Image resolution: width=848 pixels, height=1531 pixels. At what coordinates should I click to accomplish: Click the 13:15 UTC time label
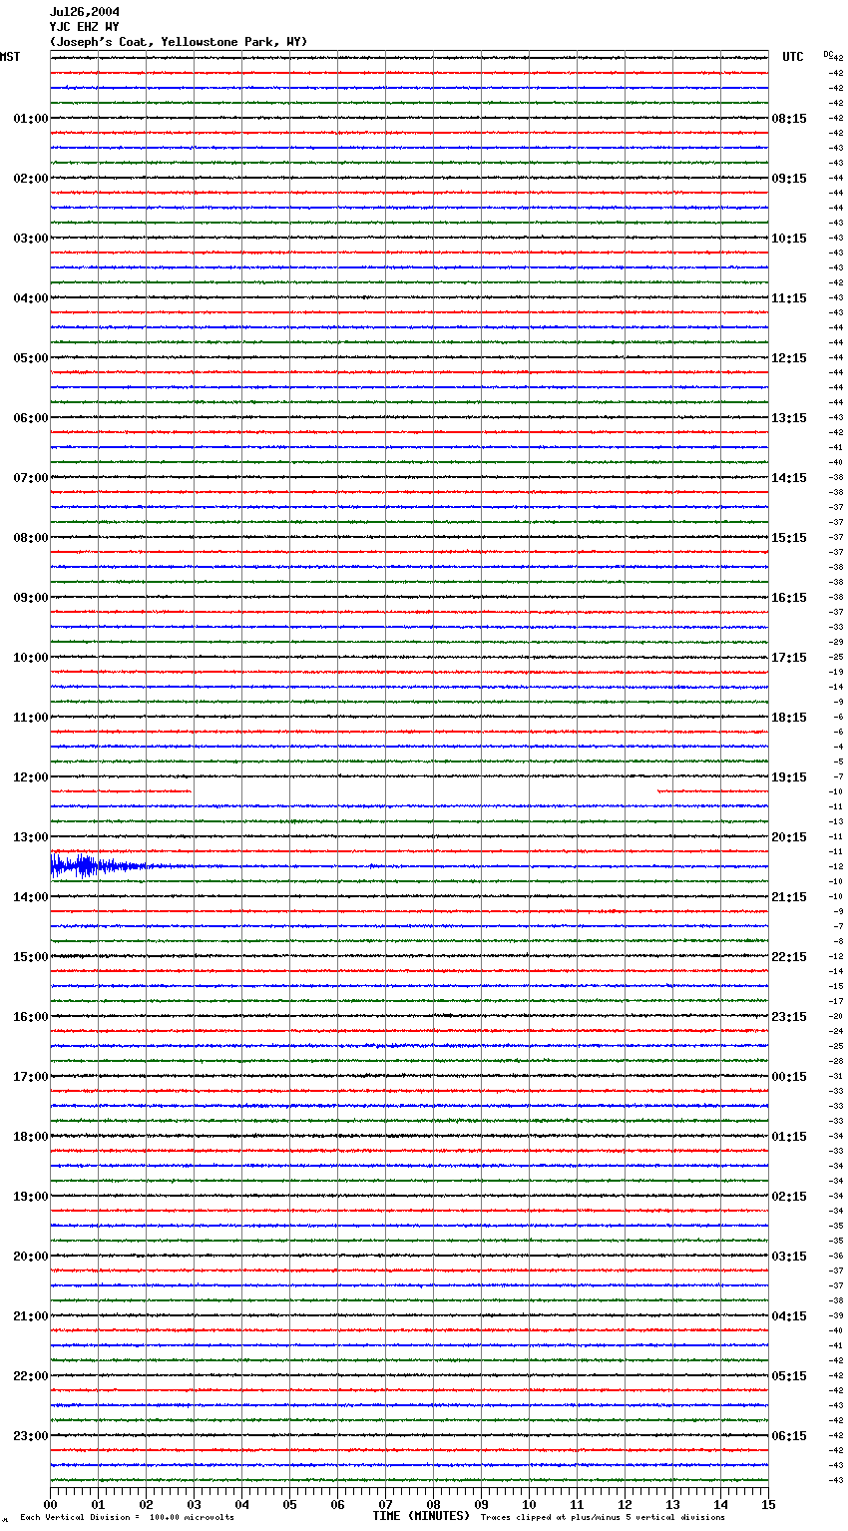tap(789, 418)
